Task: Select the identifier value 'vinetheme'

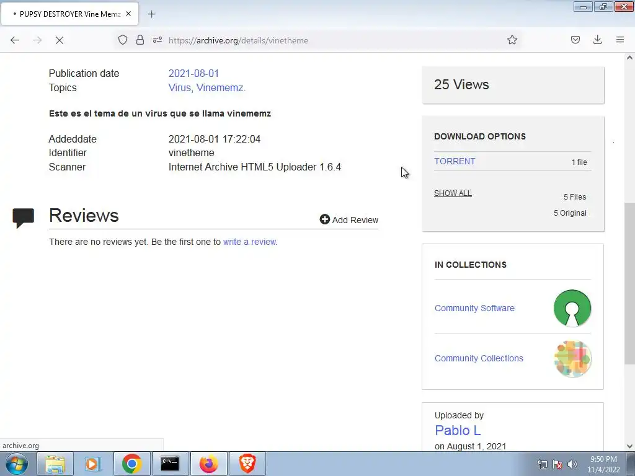Action: pyautogui.click(x=191, y=152)
